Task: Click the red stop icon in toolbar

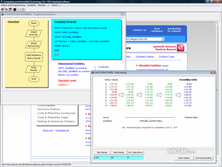Action: pyautogui.click(x=11, y=9)
